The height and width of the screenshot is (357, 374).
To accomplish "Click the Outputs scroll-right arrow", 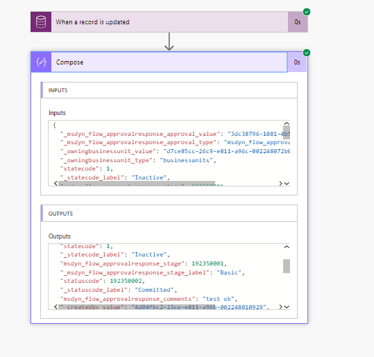I will pyautogui.click(x=280, y=306).
